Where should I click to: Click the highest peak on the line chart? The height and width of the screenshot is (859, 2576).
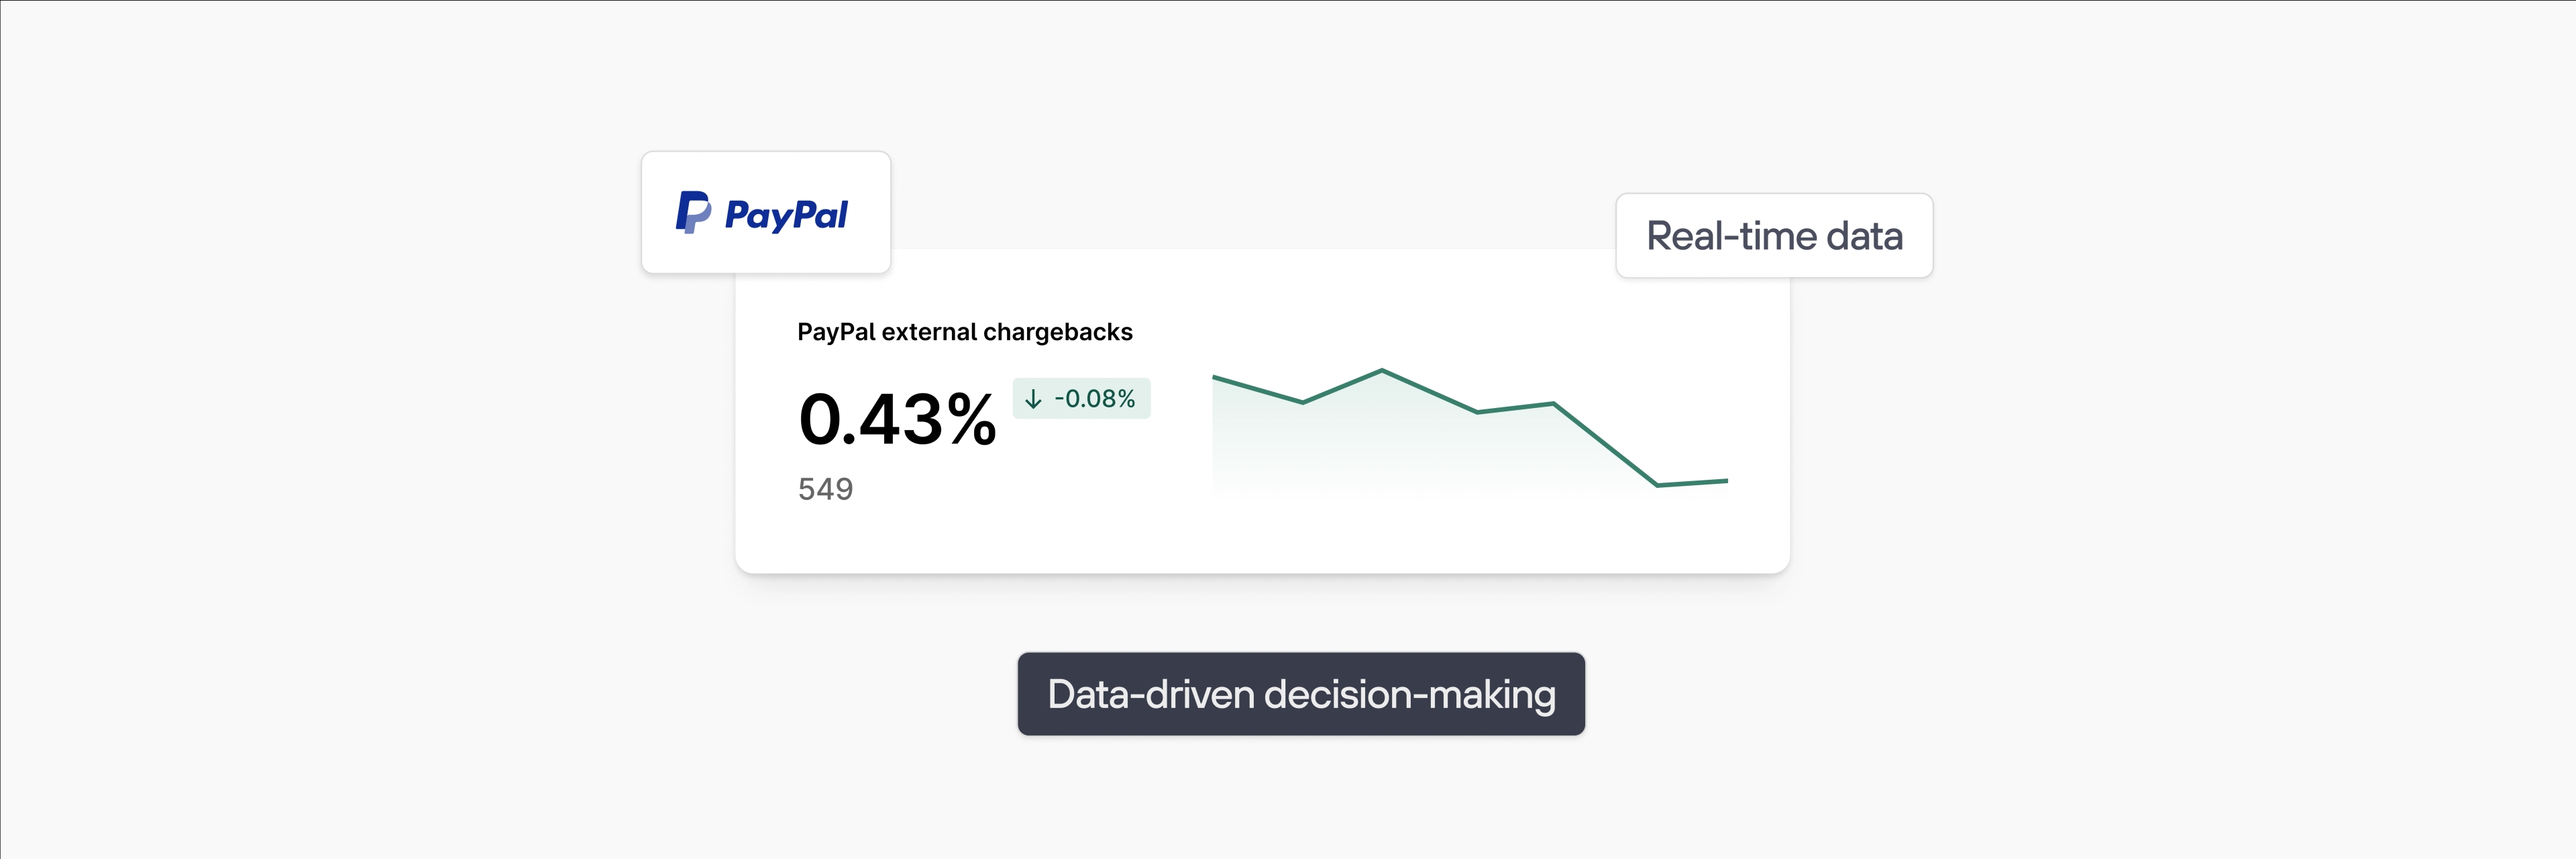tap(1382, 371)
